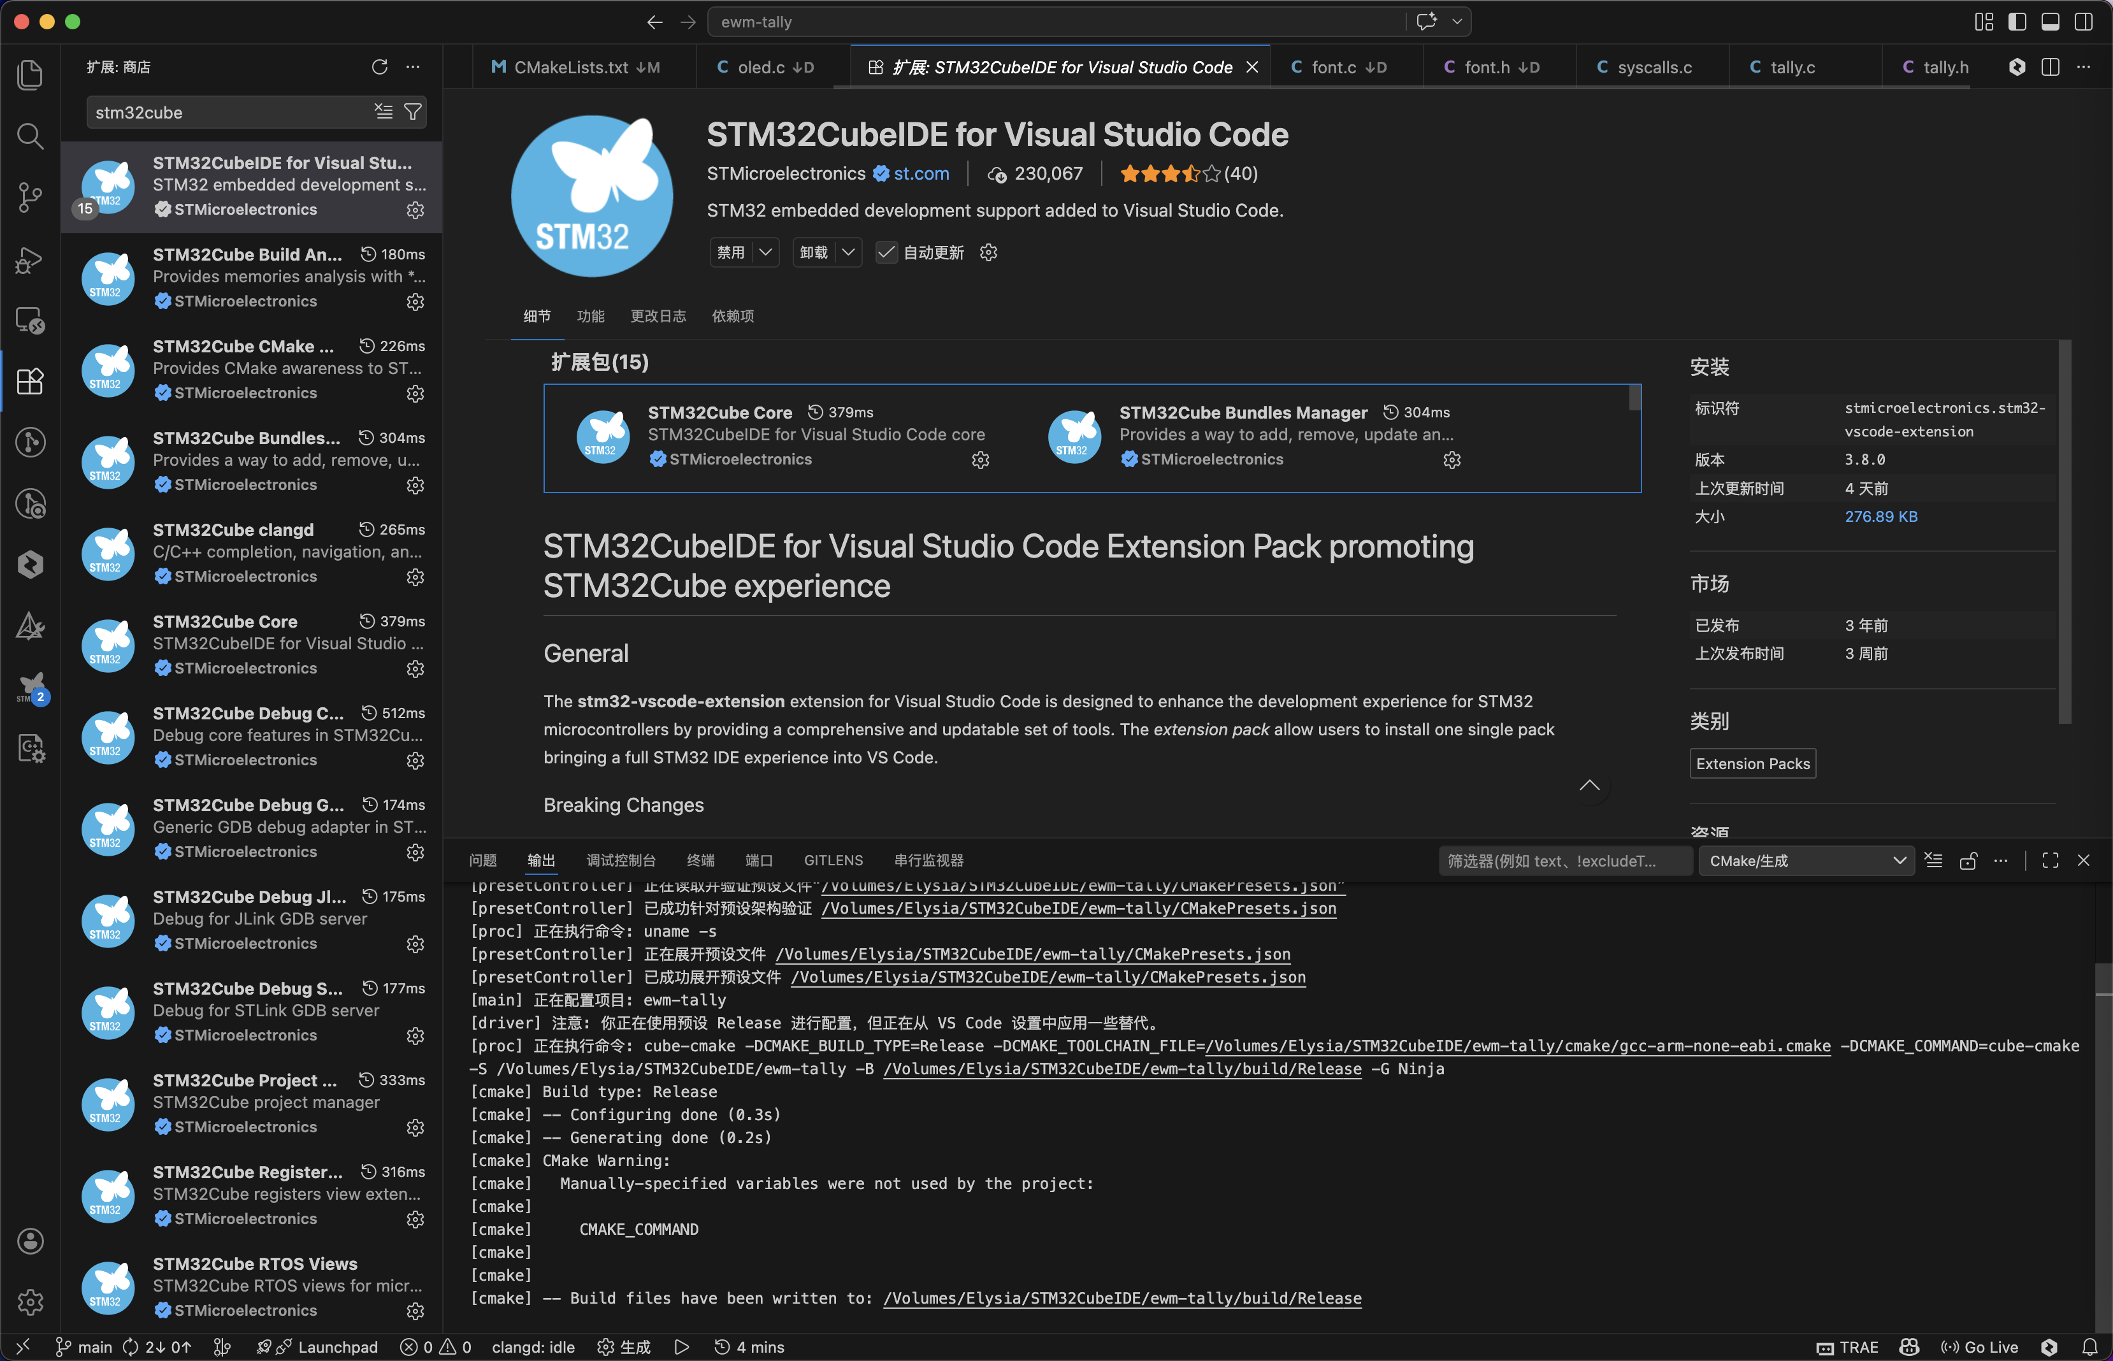Open the 终端 panel tab

pyautogui.click(x=700, y=861)
